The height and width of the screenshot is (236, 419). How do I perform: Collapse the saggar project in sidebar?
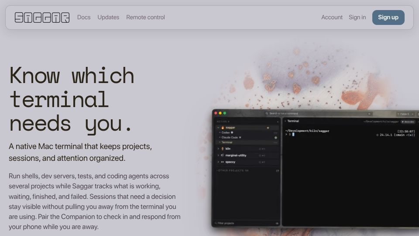coord(218,128)
